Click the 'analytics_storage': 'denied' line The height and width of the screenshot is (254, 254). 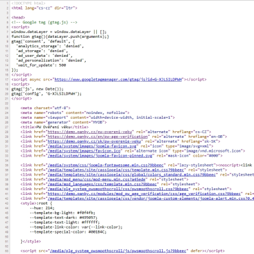tap(50, 46)
